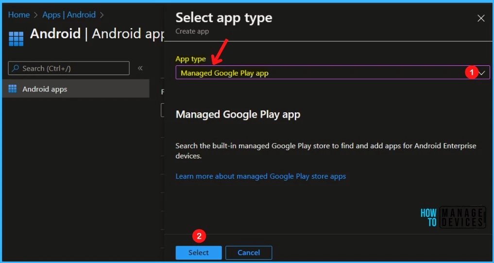Click the Android apps grid icon in the page header
The image size is (494, 263).
pyautogui.click(x=16, y=39)
